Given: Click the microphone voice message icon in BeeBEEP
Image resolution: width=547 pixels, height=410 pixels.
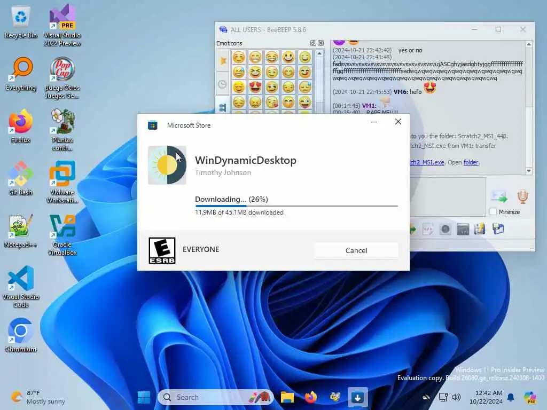Looking at the screenshot, I should [x=522, y=196].
